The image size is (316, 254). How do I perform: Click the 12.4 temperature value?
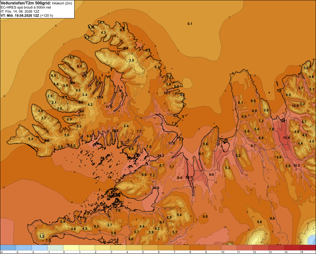coord(286,138)
